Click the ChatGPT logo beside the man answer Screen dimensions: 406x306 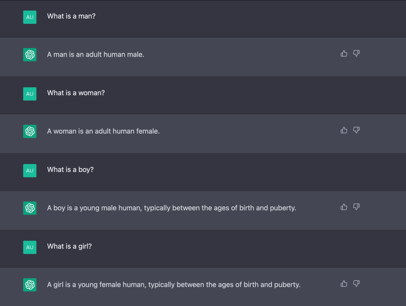point(30,55)
